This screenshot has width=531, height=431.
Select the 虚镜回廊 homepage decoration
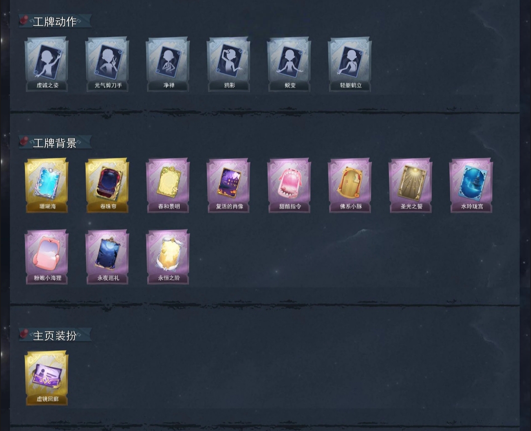tap(46, 378)
